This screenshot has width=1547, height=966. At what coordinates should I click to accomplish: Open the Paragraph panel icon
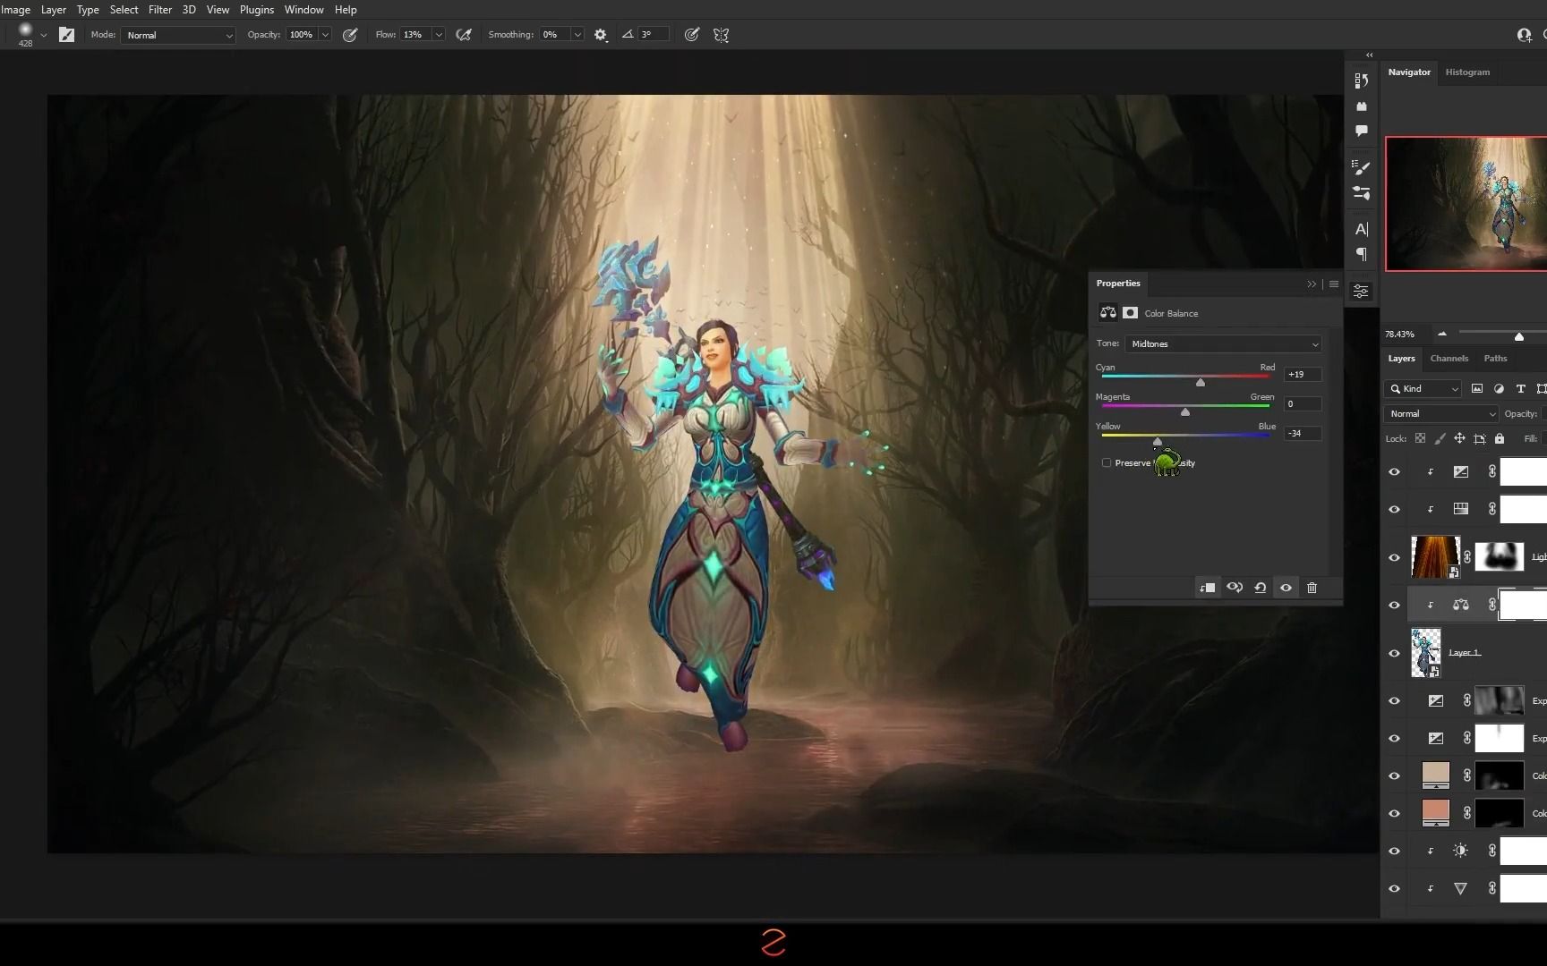tap(1362, 255)
